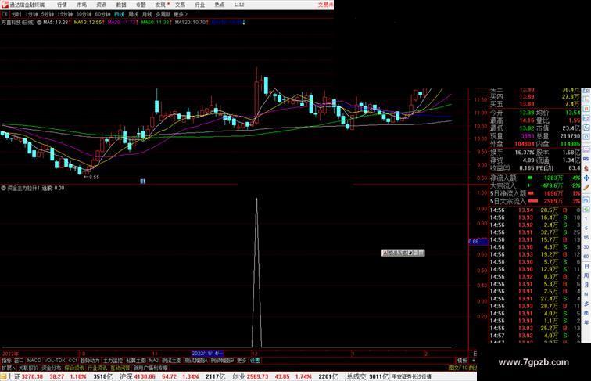Click the 2022/11/14 date label
The height and width of the screenshot is (381, 591).
point(207,354)
